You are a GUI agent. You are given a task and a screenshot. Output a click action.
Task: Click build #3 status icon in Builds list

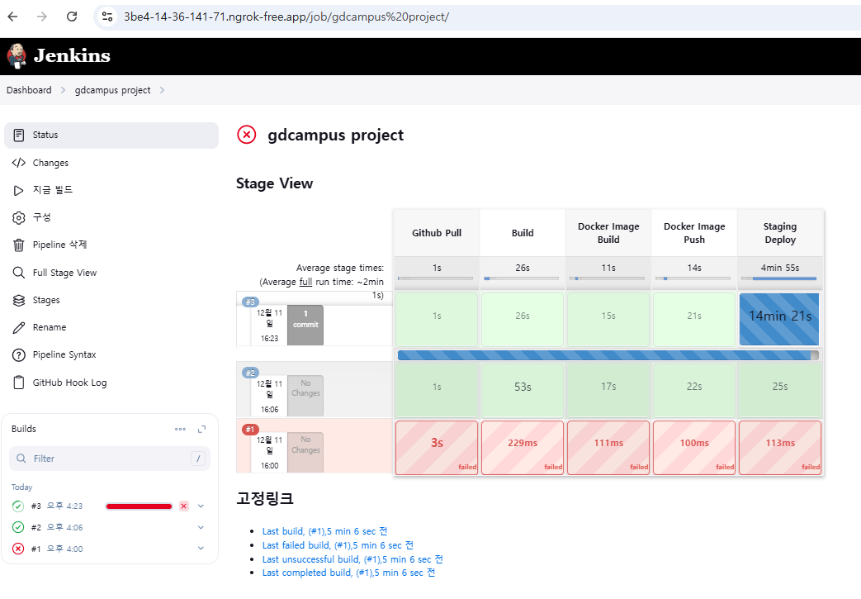click(x=18, y=506)
